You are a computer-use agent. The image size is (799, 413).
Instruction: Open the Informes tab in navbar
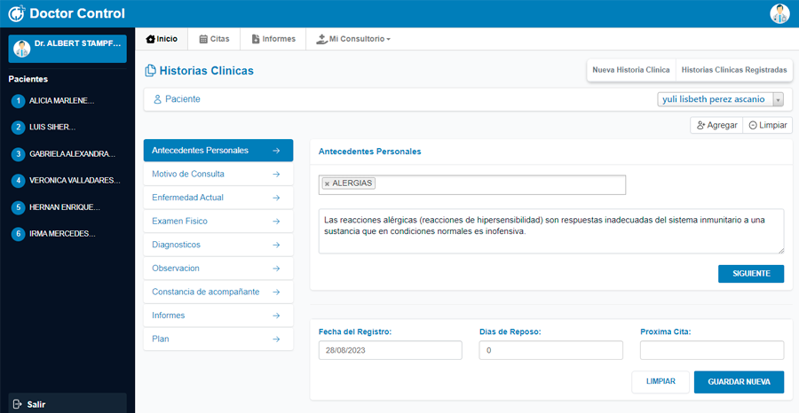click(273, 39)
